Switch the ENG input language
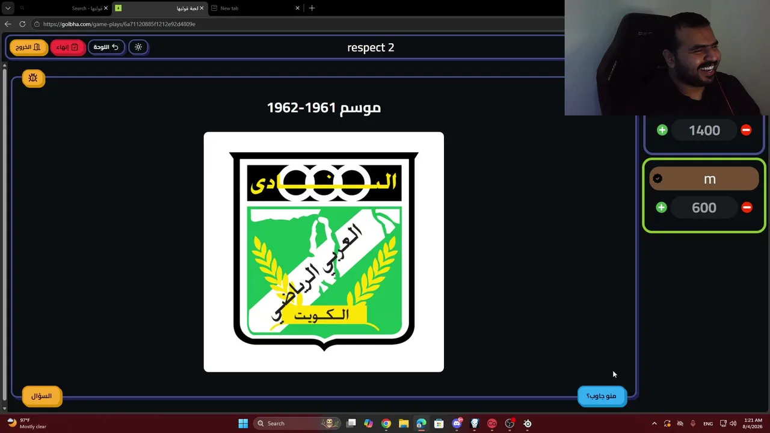Image resolution: width=770 pixels, height=433 pixels. click(708, 423)
